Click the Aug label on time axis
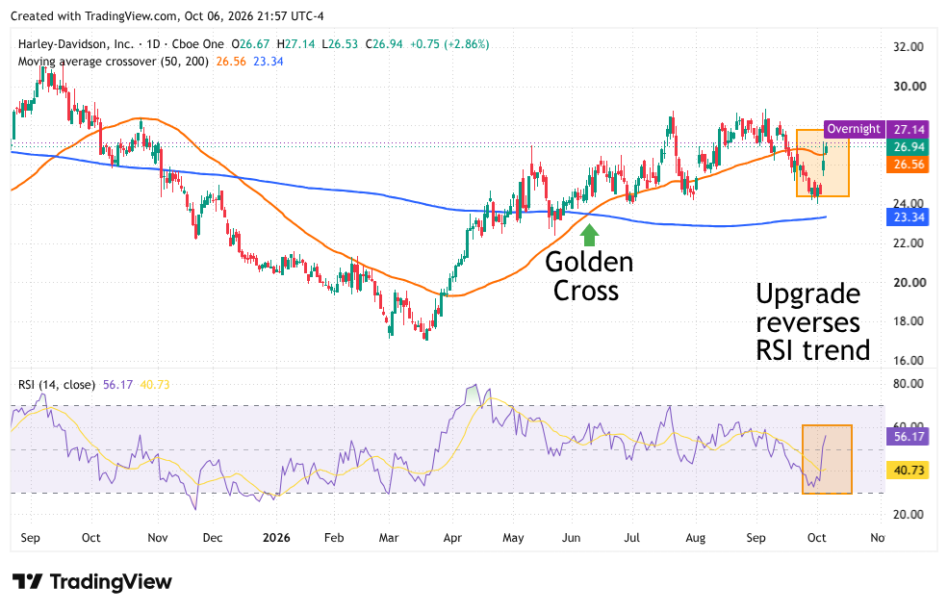 click(x=695, y=538)
